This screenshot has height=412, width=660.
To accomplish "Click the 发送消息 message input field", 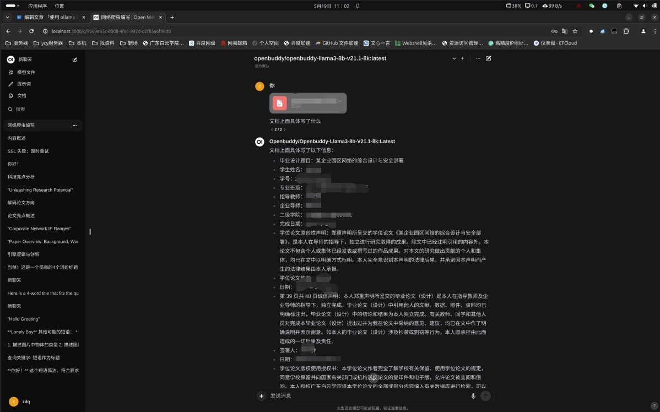I will pos(364,396).
